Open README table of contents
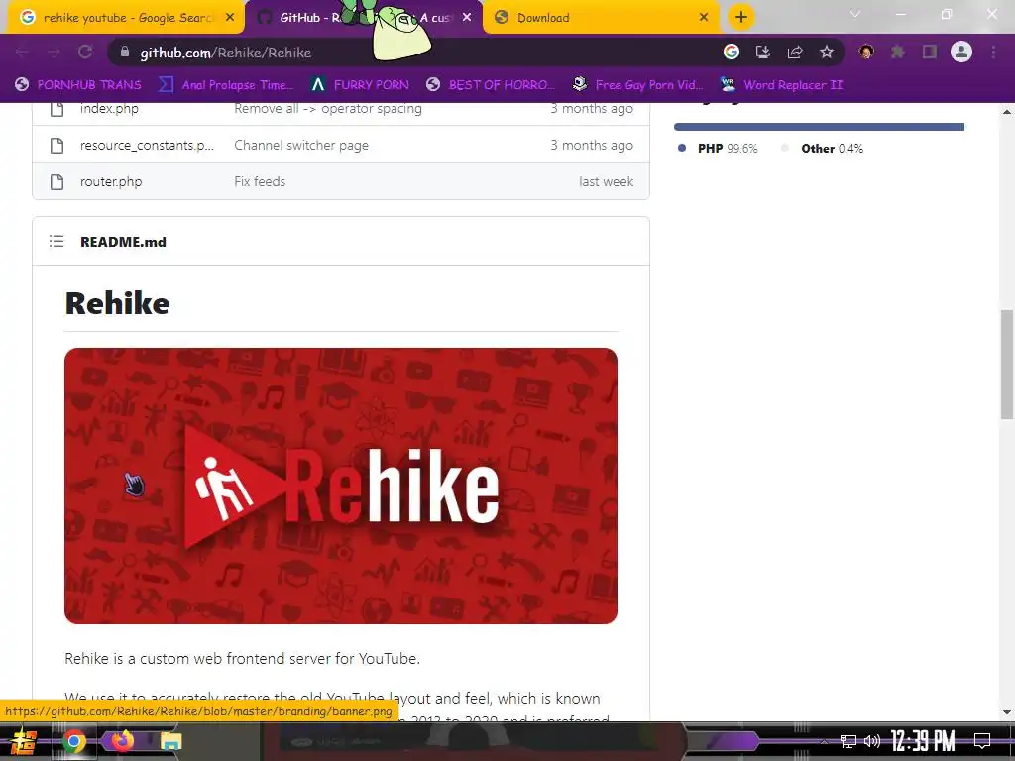Image resolution: width=1015 pixels, height=761 pixels. 56,242
